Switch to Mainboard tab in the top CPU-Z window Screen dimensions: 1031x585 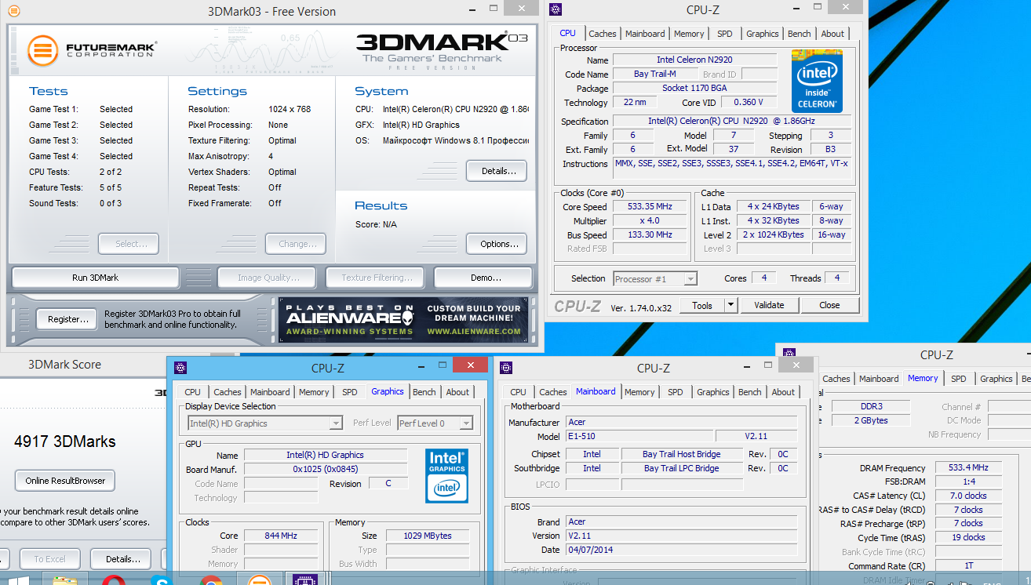645,34
